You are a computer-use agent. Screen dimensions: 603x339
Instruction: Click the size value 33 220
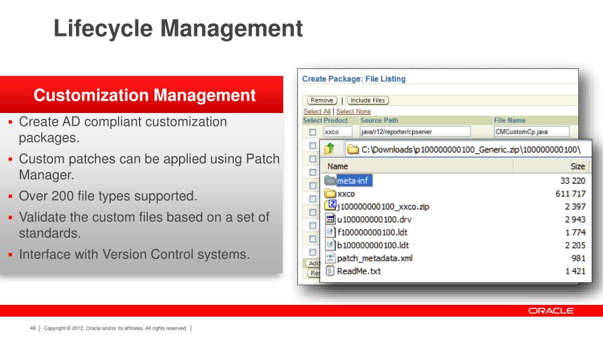click(x=572, y=181)
